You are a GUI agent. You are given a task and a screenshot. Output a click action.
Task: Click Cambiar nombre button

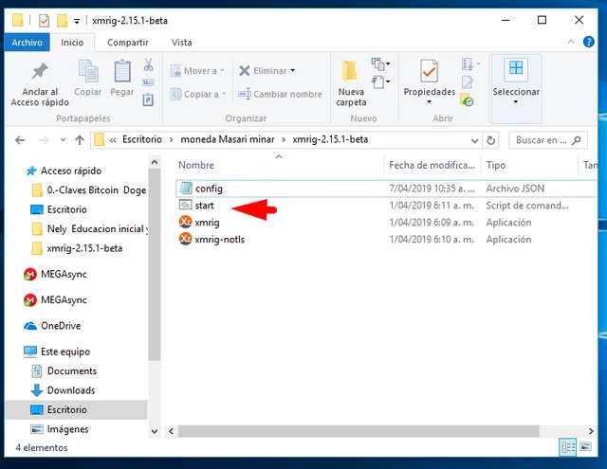pos(280,94)
